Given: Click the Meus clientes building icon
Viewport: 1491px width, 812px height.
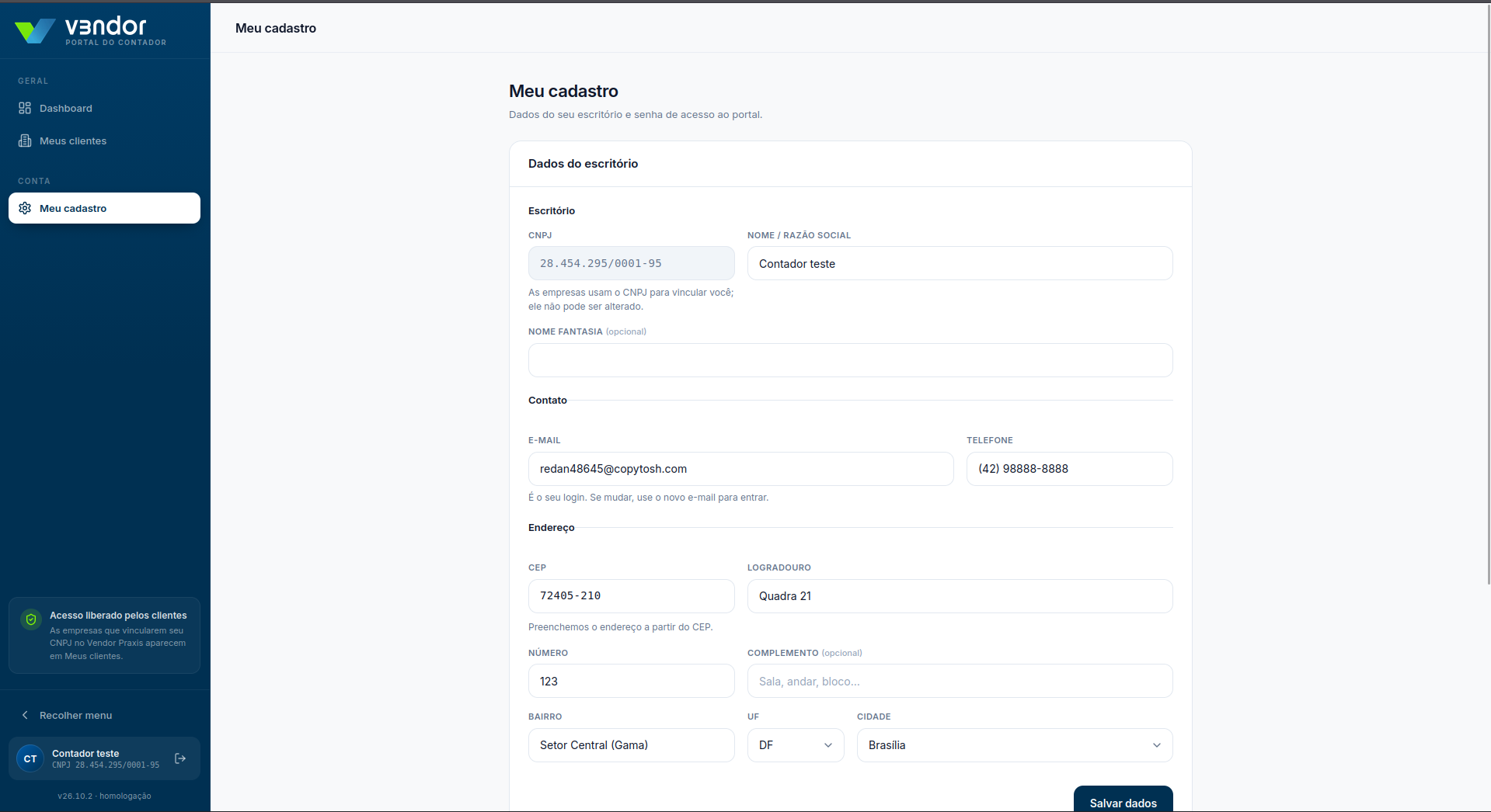Looking at the screenshot, I should (25, 141).
